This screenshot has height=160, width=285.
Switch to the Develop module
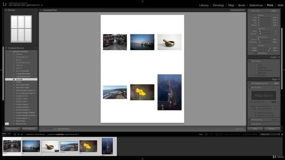[x=218, y=5]
